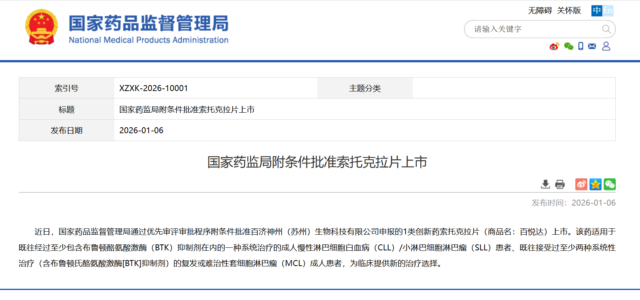Click the blue envelope mail icon

(592, 46)
